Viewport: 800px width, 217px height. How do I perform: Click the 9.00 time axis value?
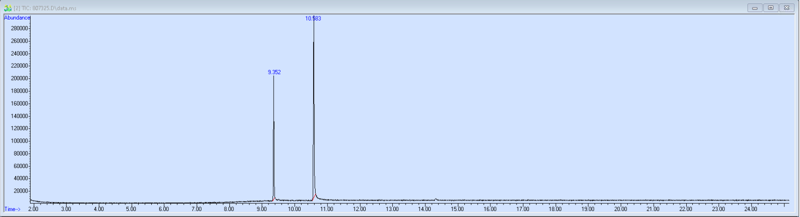point(261,209)
